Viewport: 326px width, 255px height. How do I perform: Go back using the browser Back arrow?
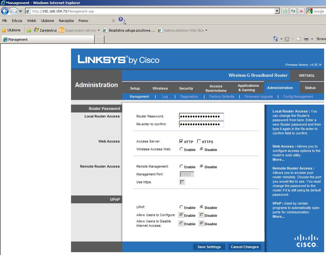tap(5, 11)
